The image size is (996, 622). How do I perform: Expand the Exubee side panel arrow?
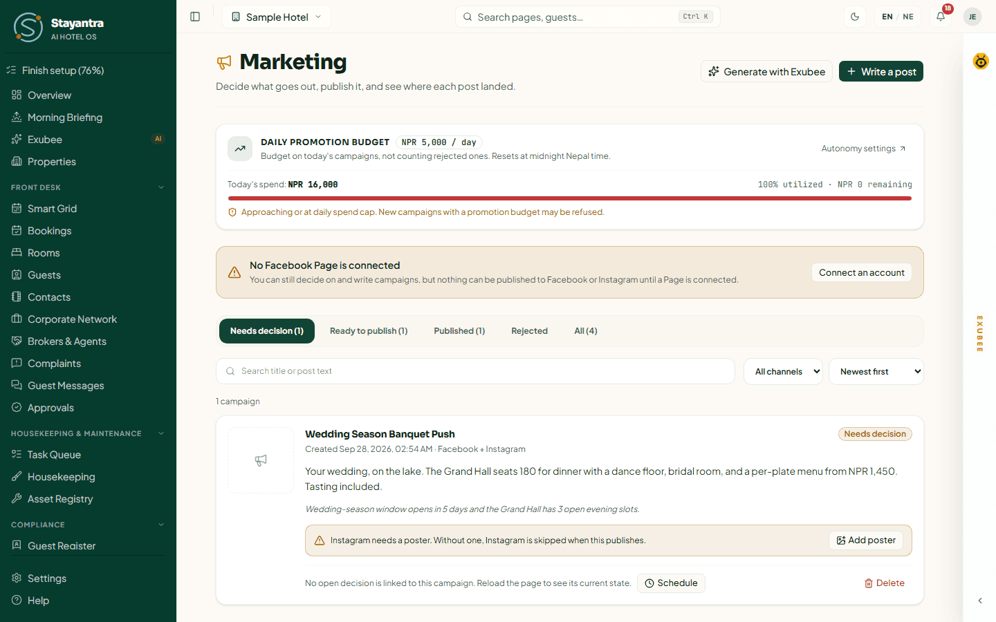click(x=980, y=601)
